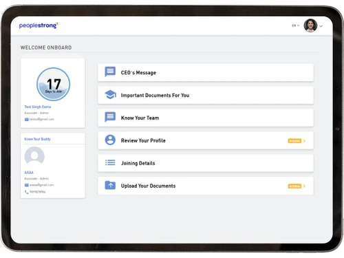Click the user profile photo
The width and height of the screenshot is (344, 258).
pos(310,25)
